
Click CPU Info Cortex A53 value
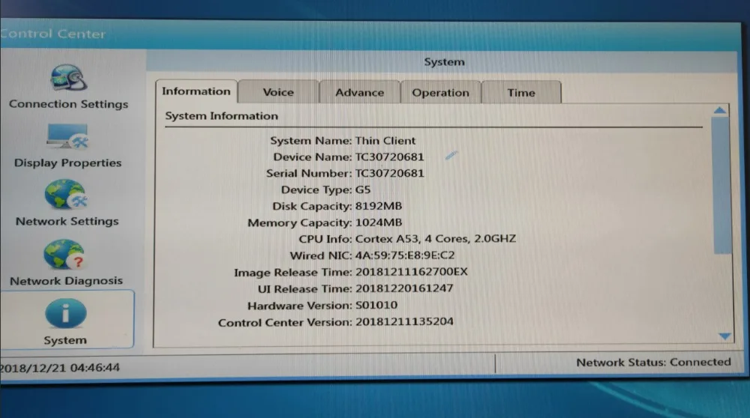tap(435, 238)
